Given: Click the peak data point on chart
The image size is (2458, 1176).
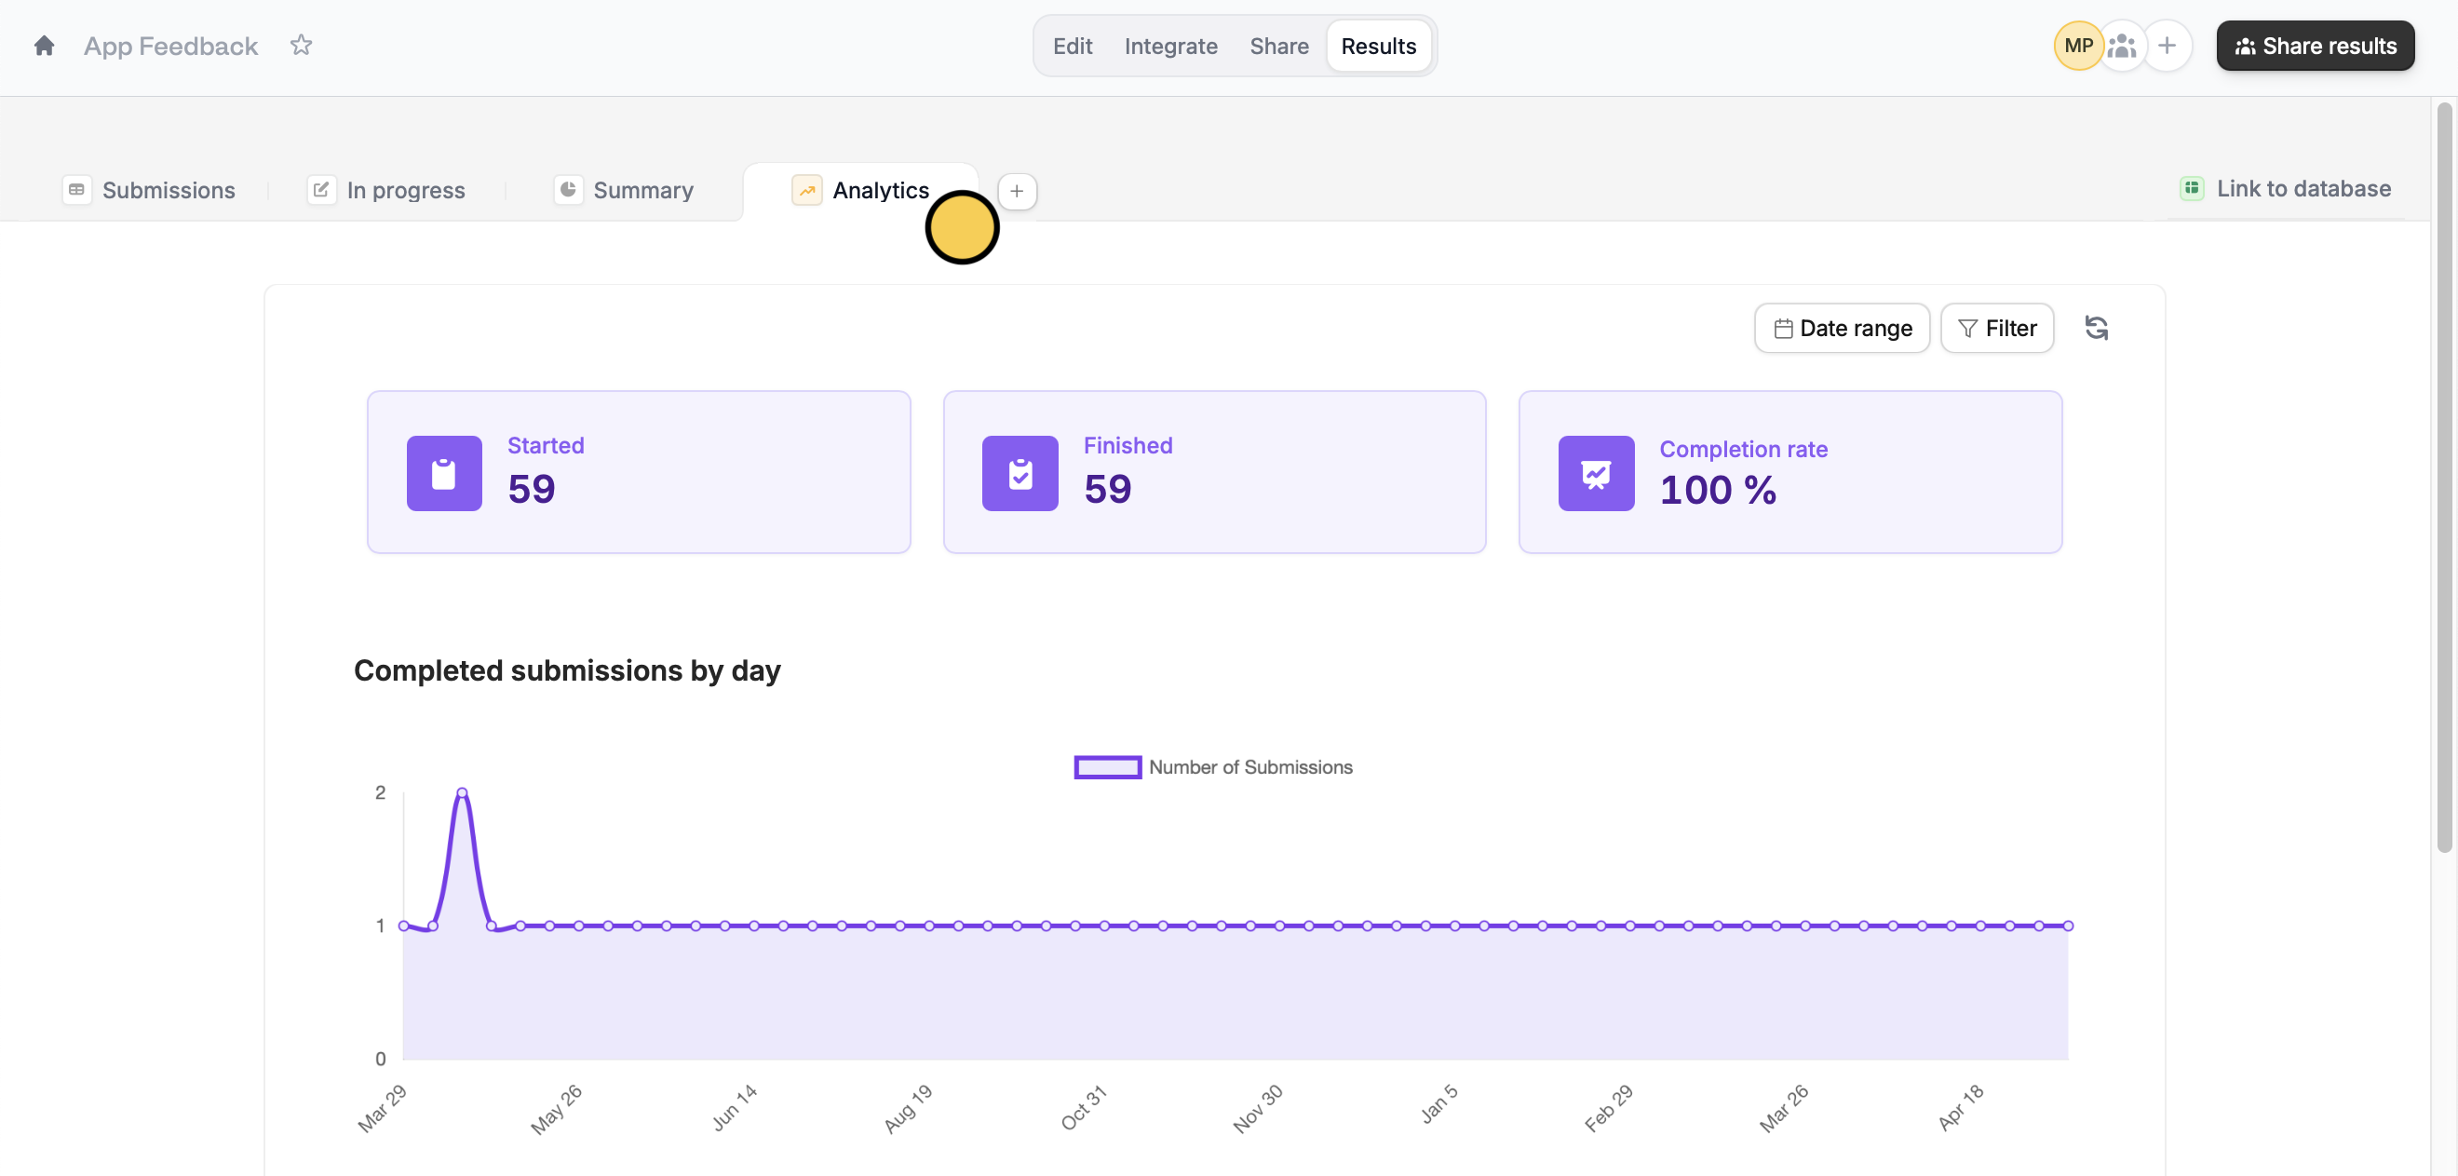Looking at the screenshot, I should click(x=462, y=792).
